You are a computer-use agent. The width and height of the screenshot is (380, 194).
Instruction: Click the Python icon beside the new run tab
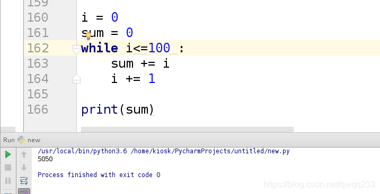click(x=21, y=140)
